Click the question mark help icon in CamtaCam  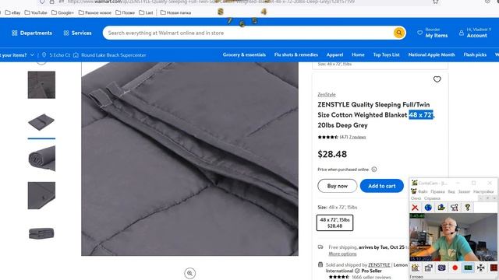(467, 208)
